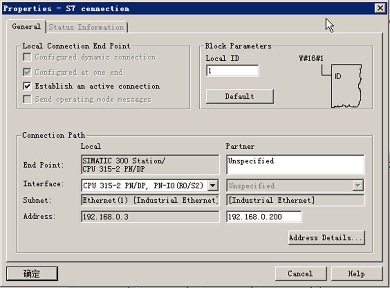Click the Default button

(240, 96)
